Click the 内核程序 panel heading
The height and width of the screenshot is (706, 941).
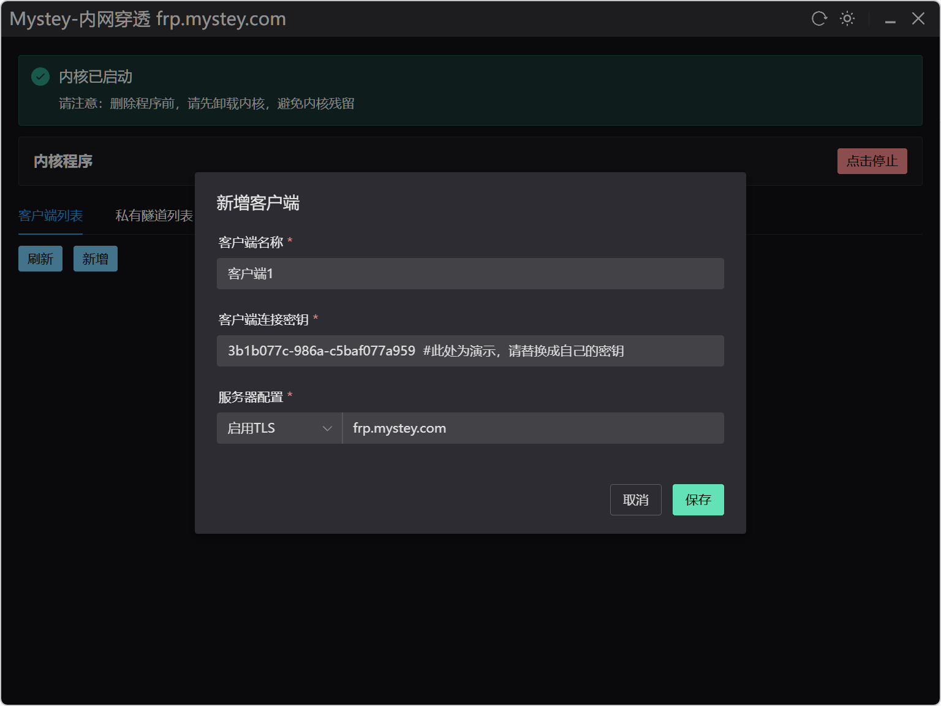pyautogui.click(x=63, y=161)
